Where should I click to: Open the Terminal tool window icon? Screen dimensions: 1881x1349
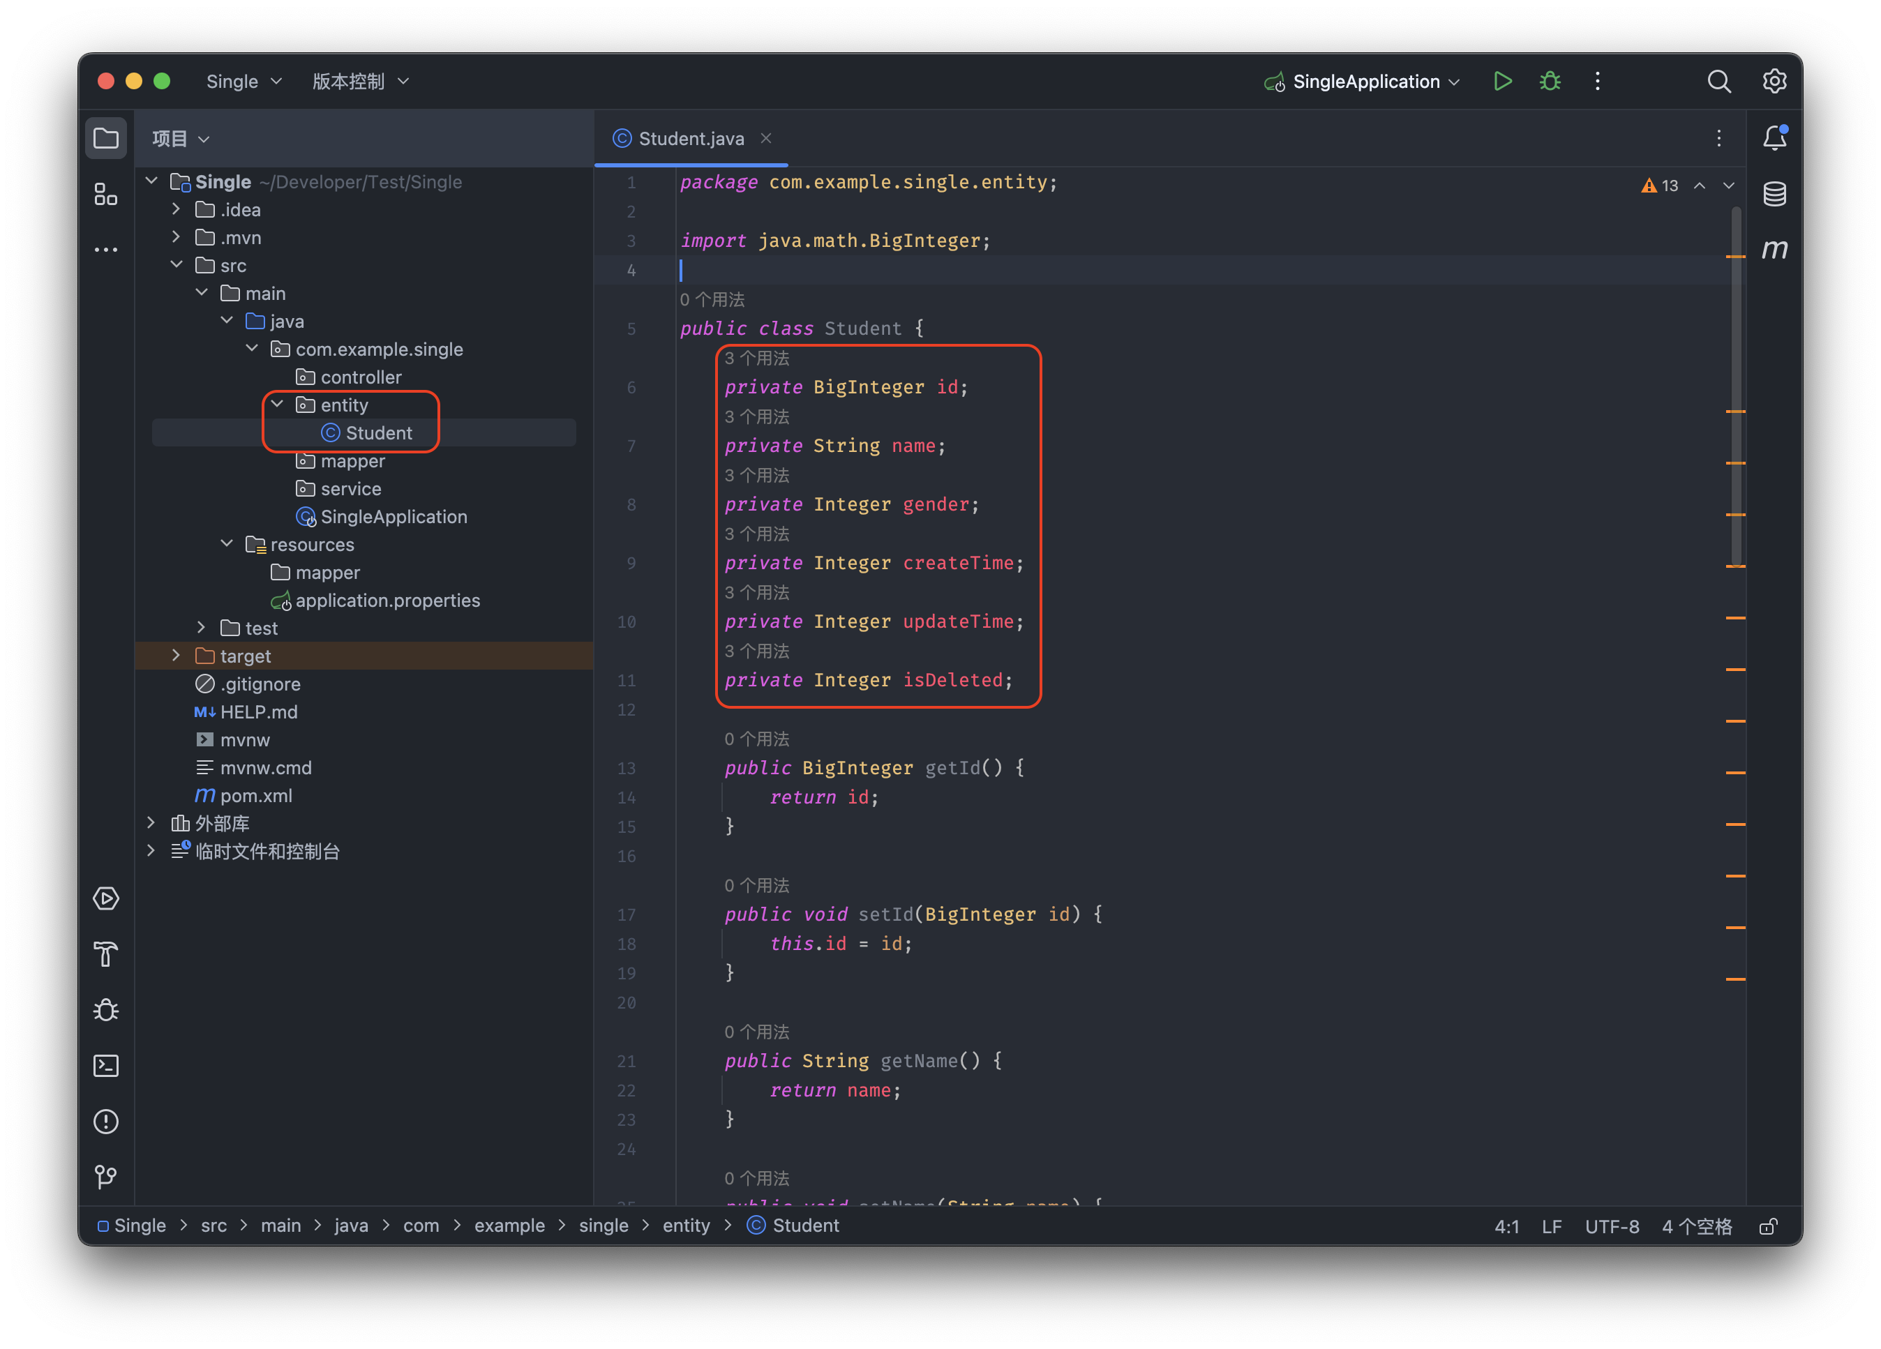[105, 1065]
